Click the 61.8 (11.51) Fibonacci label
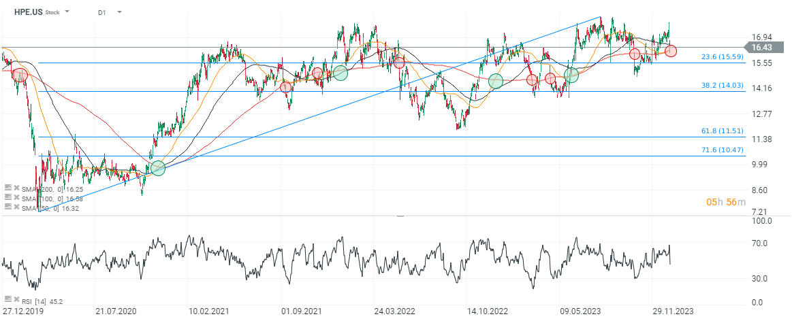This screenshot has height=323, width=792. coord(723,131)
